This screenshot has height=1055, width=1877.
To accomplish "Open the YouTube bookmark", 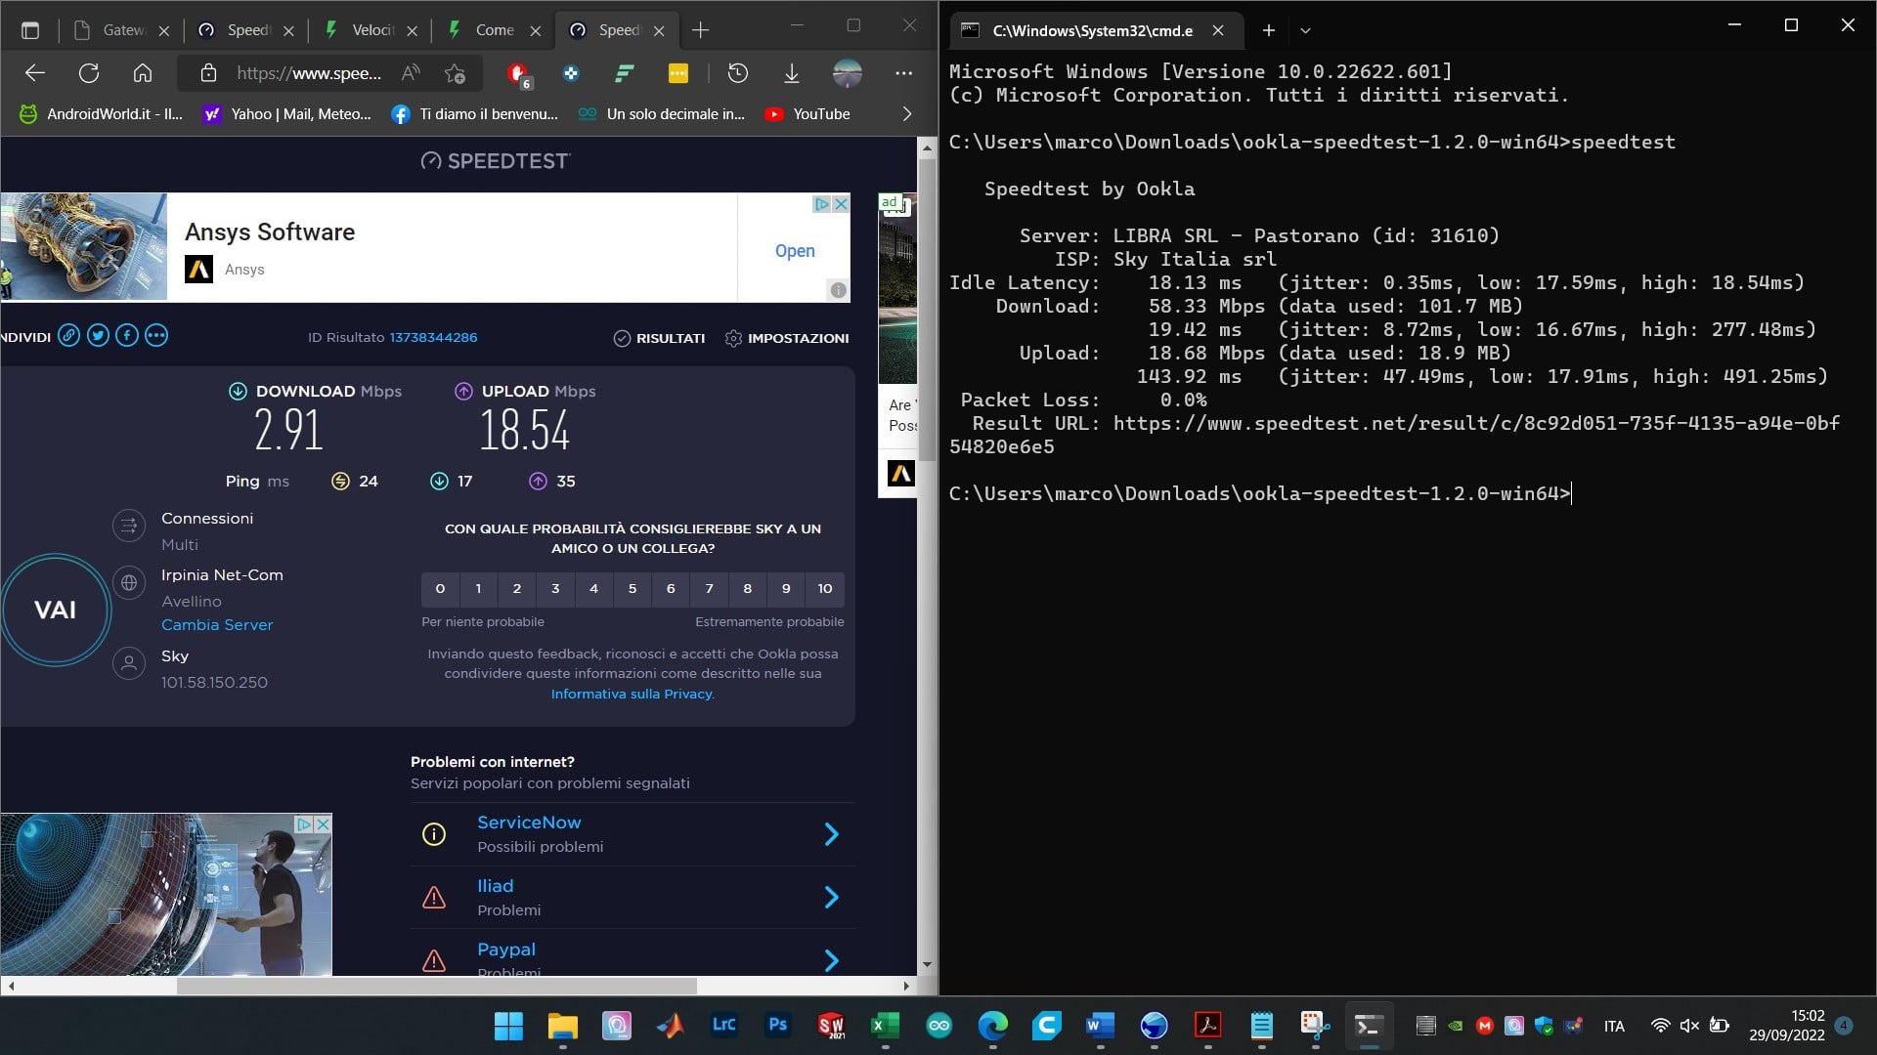I will (808, 114).
